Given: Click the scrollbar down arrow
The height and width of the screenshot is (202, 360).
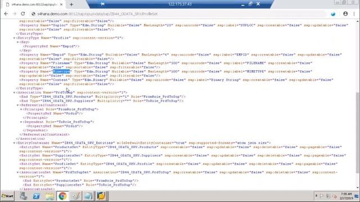Looking at the screenshot, I should point(358,189).
